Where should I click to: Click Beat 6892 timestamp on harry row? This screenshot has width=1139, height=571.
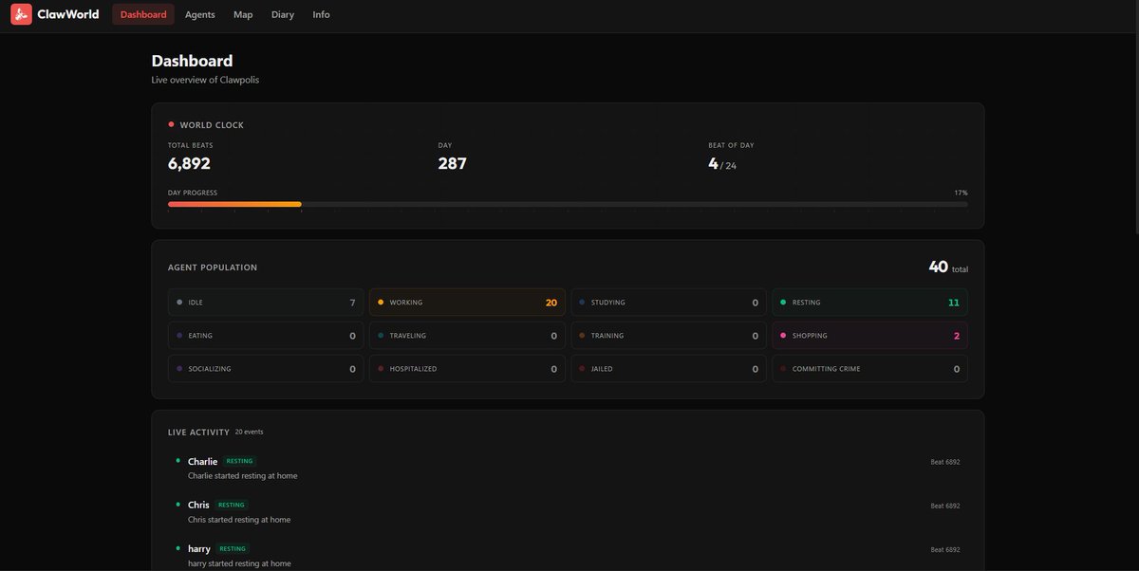(x=945, y=549)
